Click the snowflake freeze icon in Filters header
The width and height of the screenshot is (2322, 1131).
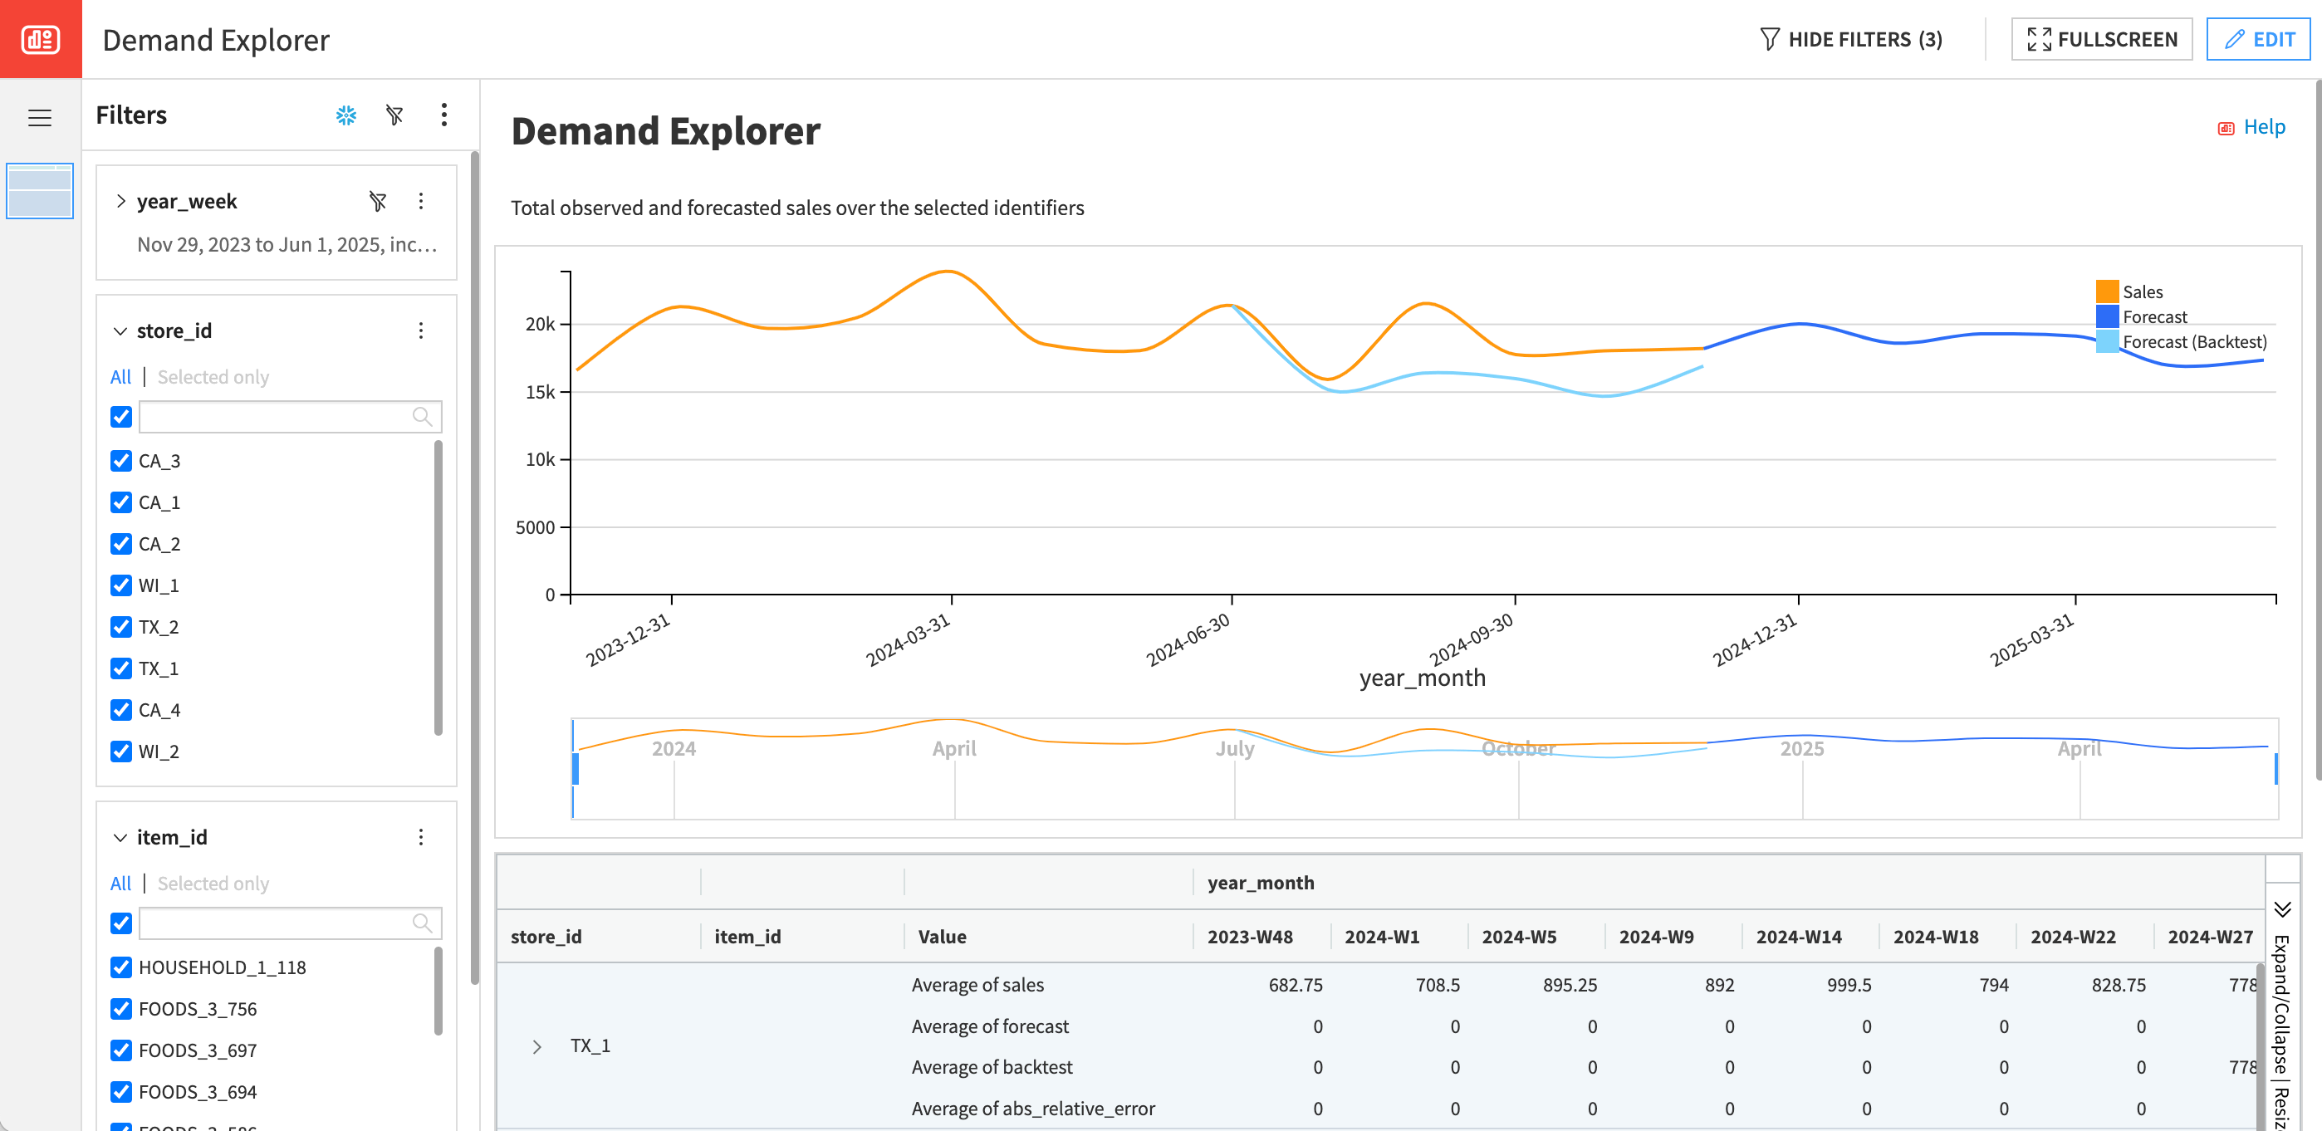click(x=345, y=115)
